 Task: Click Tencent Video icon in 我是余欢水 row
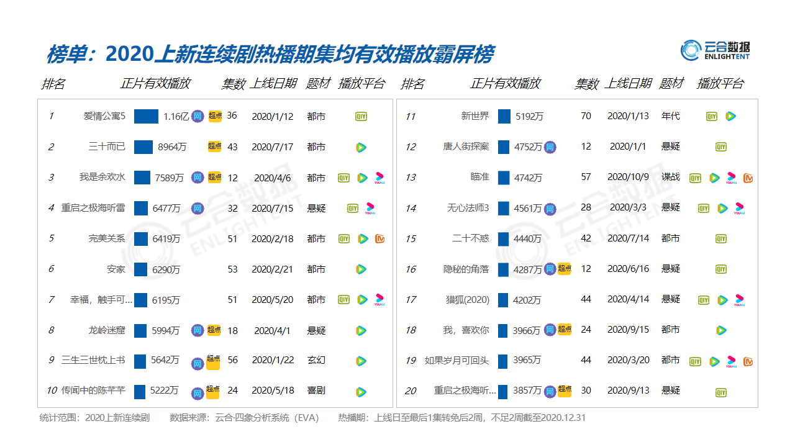(362, 178)
